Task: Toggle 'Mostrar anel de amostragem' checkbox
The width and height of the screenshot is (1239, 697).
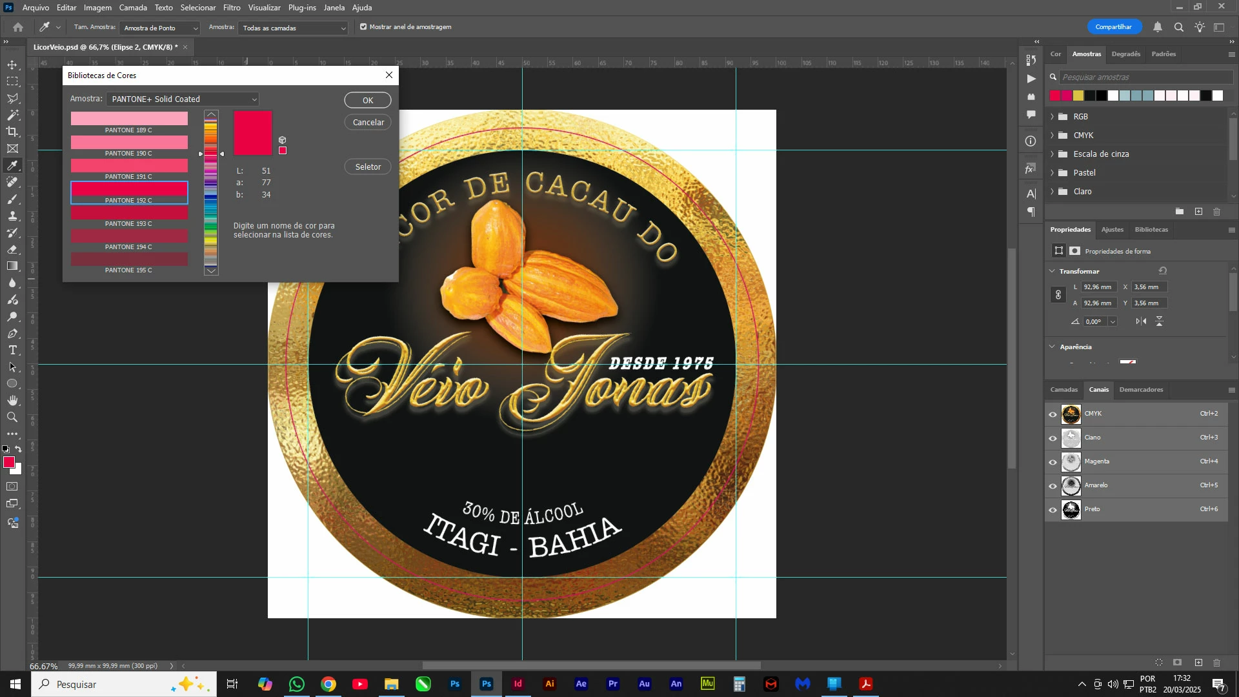Action: pos(363,27)
